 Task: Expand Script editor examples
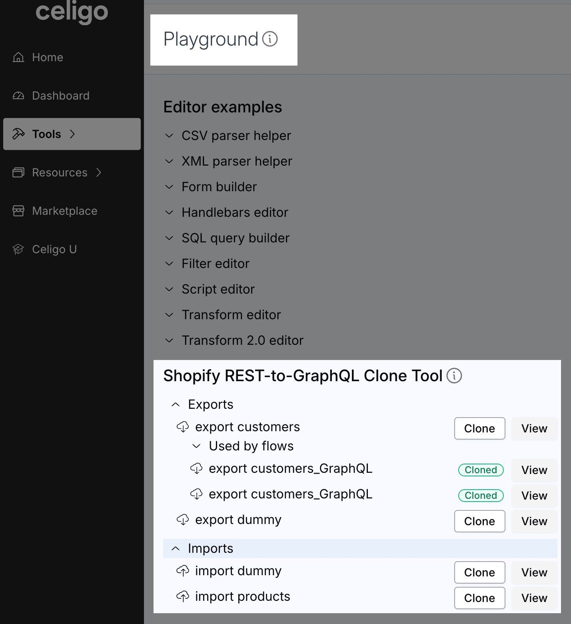point(169,289)
